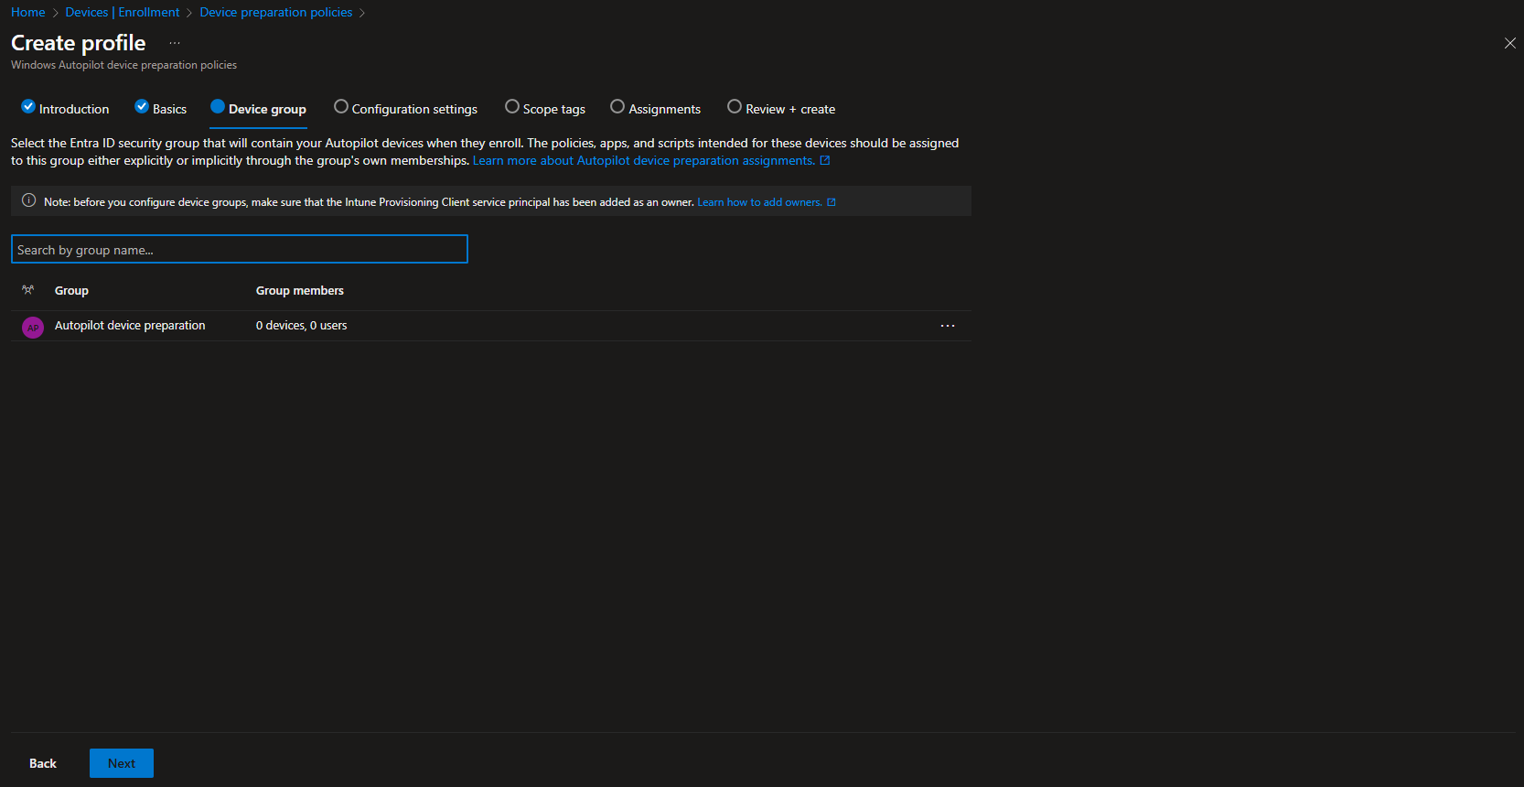Close the Create profile pane

(x=1509, y=43)
